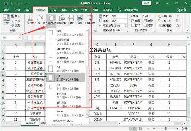The width and height of the screenshot is (191, 131).
Task: Switch to Page Layout view icon
Action: (x=141, y=128)
